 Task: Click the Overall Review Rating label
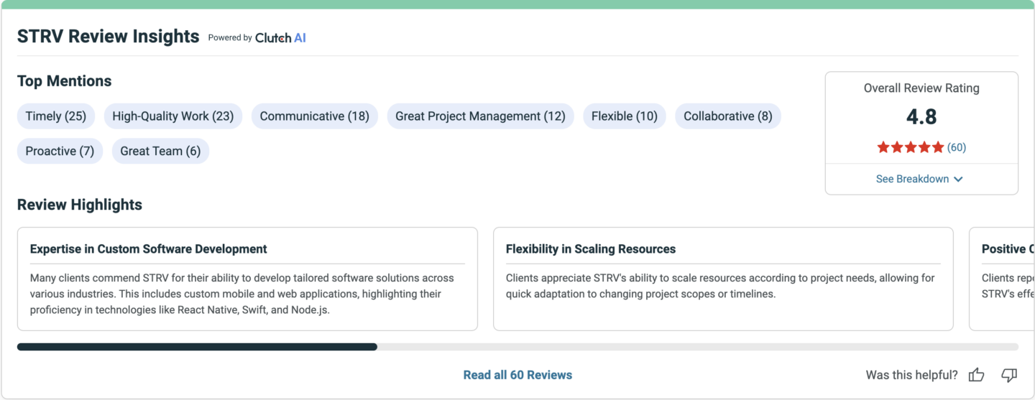coord(921,88)
